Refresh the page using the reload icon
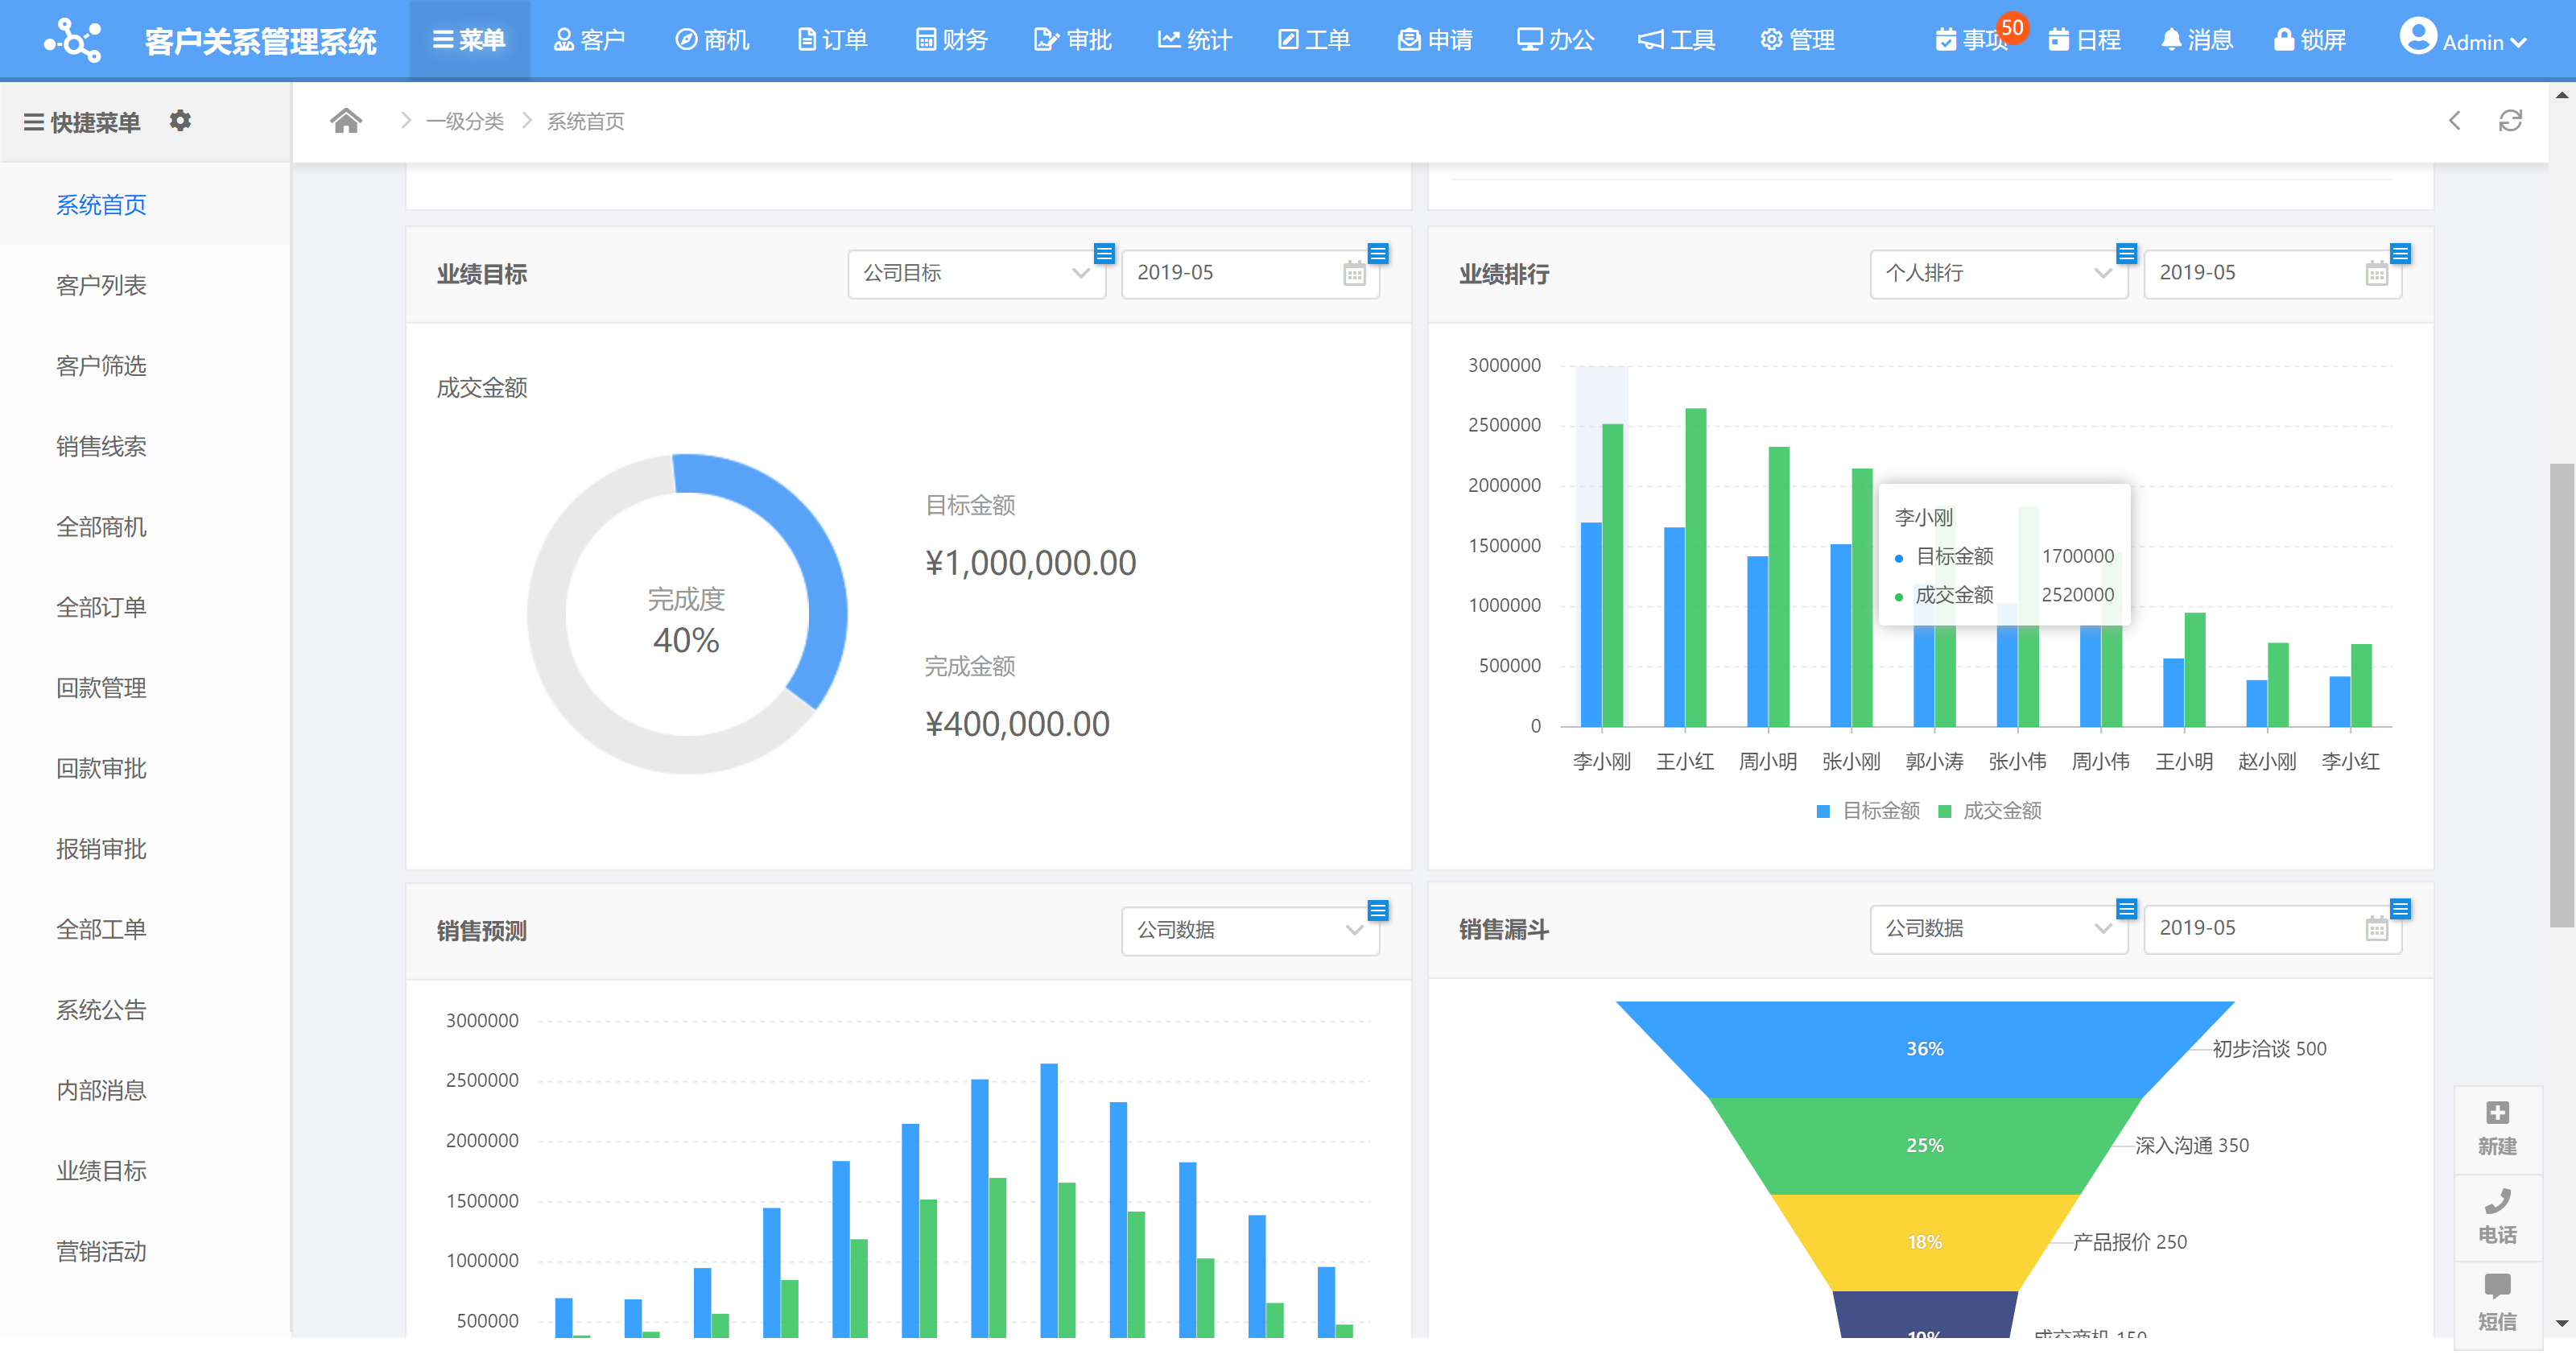Screen dimensions: 2576x1367 (2511, 120)
